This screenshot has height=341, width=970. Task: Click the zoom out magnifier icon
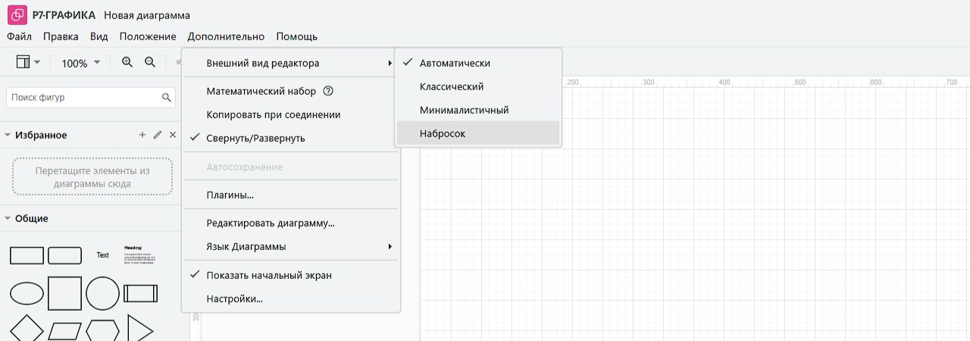point(150,63)
